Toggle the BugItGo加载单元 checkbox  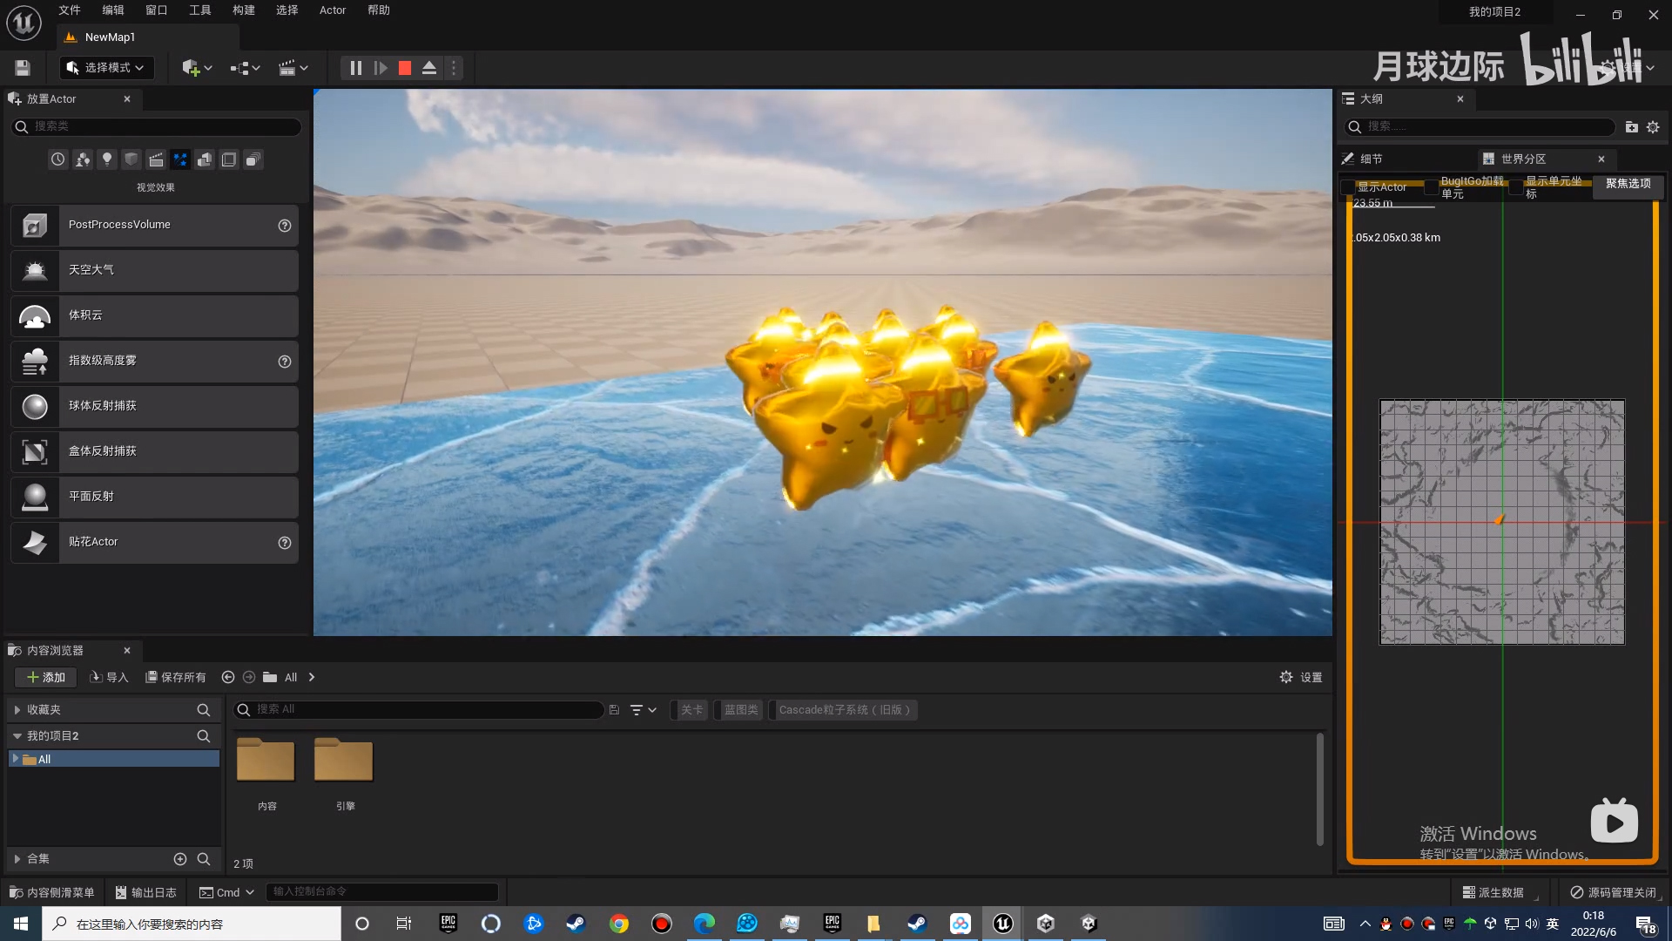(1431, 187)
